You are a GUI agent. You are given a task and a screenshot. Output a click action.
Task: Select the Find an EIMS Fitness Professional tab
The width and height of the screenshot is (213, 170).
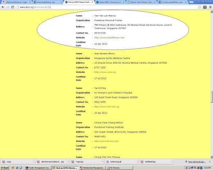(x=79, y=2)
